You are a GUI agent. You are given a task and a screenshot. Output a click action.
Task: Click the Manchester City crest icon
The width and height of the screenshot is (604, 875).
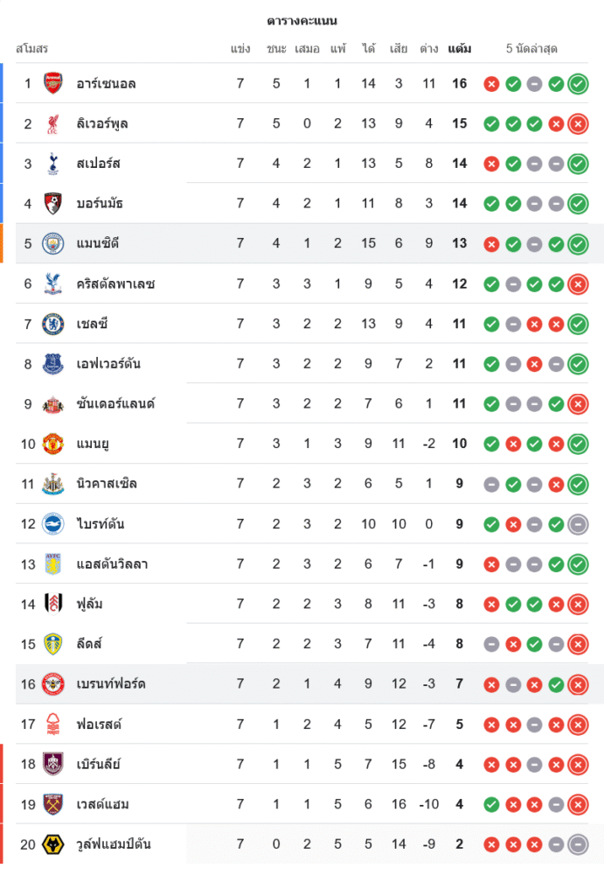point(53,243)
